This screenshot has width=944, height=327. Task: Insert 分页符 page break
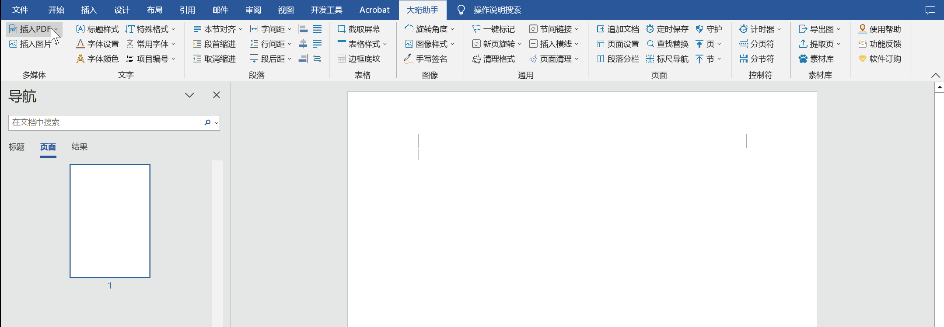756,44
